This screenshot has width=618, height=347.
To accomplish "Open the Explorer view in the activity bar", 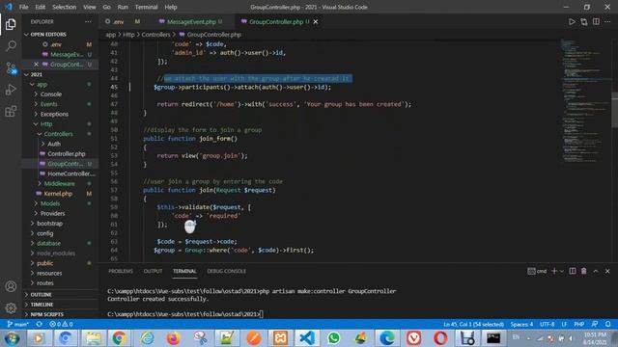I will (11, 24).
